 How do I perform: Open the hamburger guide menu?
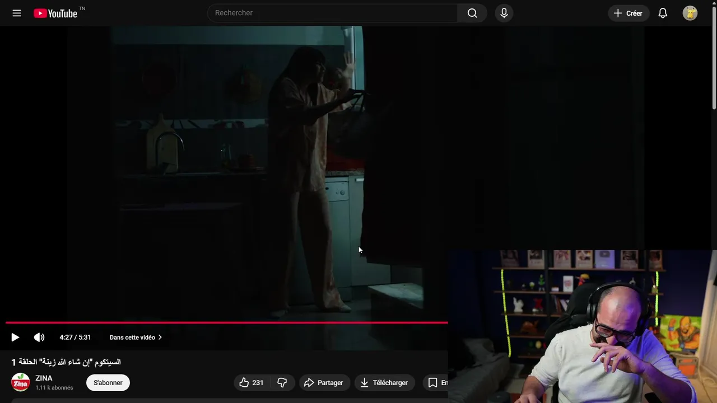click(x=17, y=13)
